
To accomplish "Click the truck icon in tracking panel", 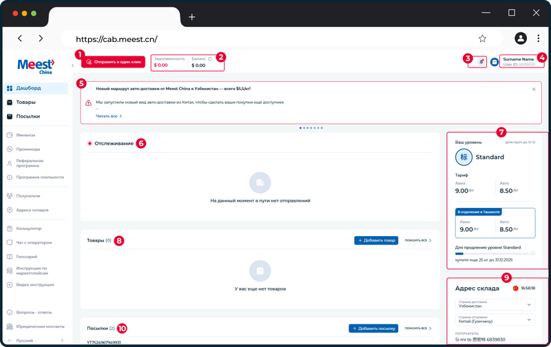I will tap(260, 182).
